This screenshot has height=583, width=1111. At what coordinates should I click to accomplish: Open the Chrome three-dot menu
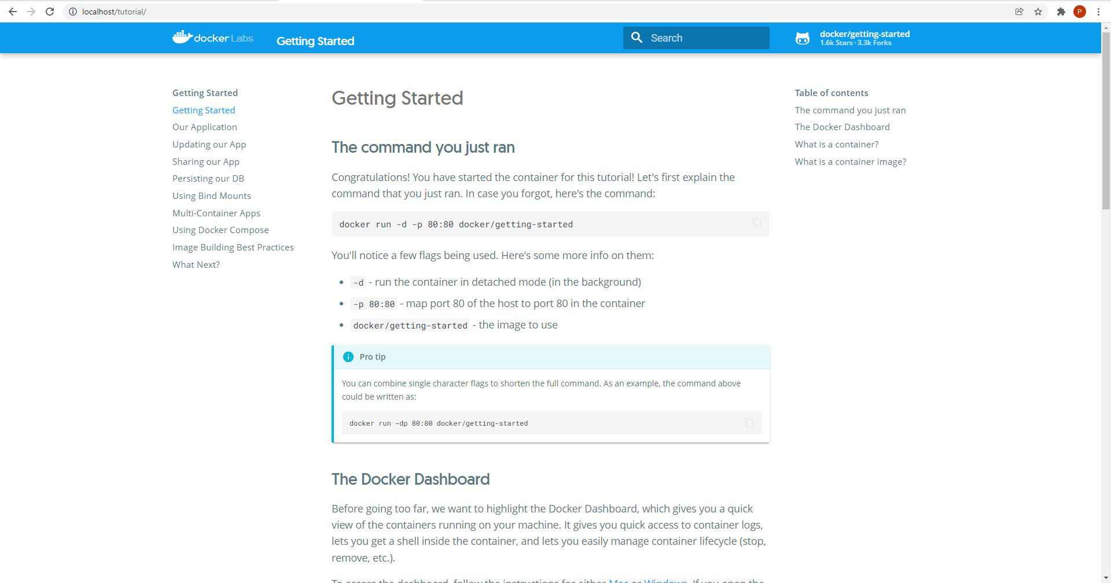point(1098,12)
